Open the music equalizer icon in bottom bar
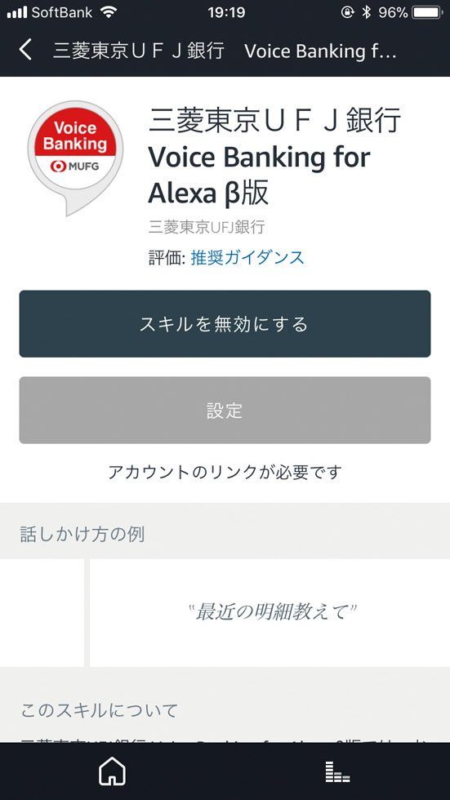This screenshot has height=800, width=450. [x=337, y=771]
